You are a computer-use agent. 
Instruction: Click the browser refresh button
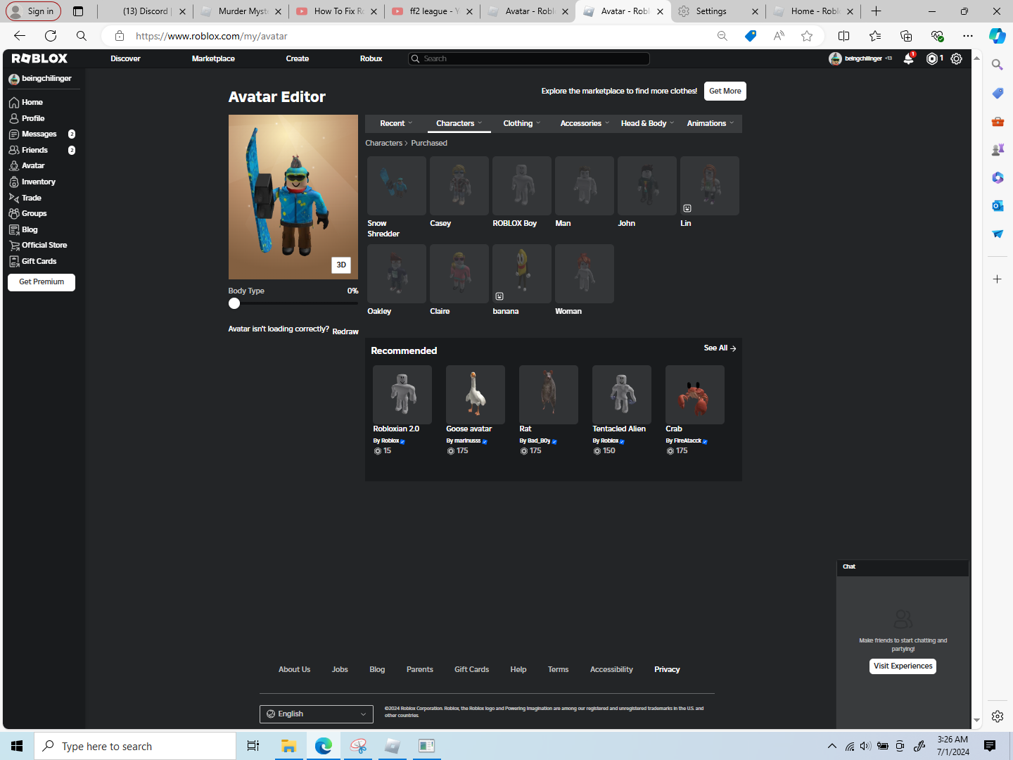pos(51,36)
